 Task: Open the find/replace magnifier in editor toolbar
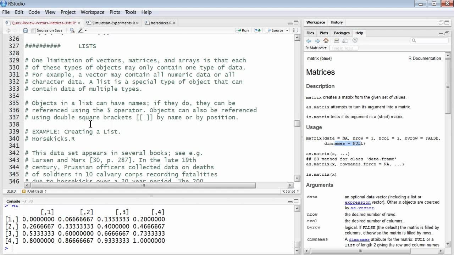point(72,30)
